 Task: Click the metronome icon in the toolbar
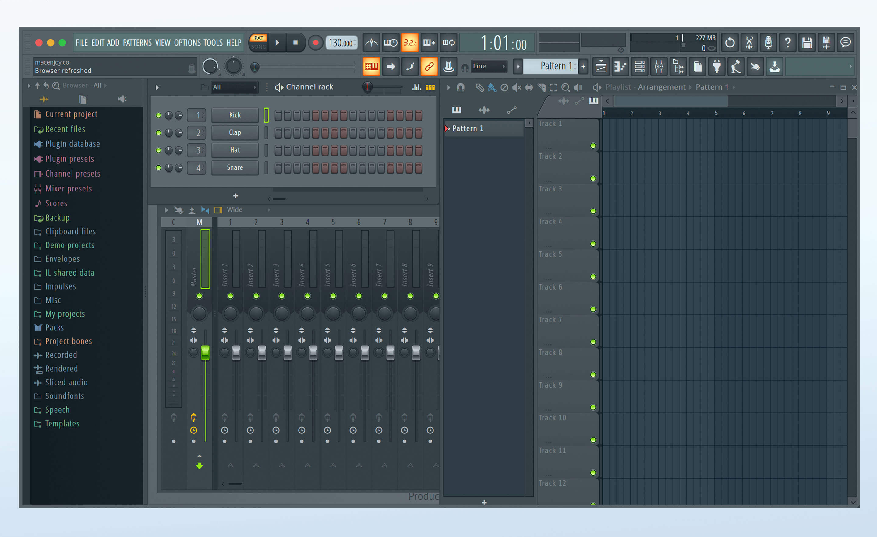coord(372,43)
